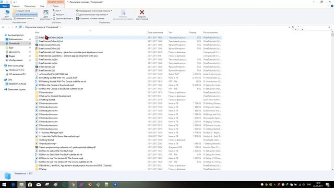Open Downloads in navigation pane
334x188 pixels.
(14, 43)
